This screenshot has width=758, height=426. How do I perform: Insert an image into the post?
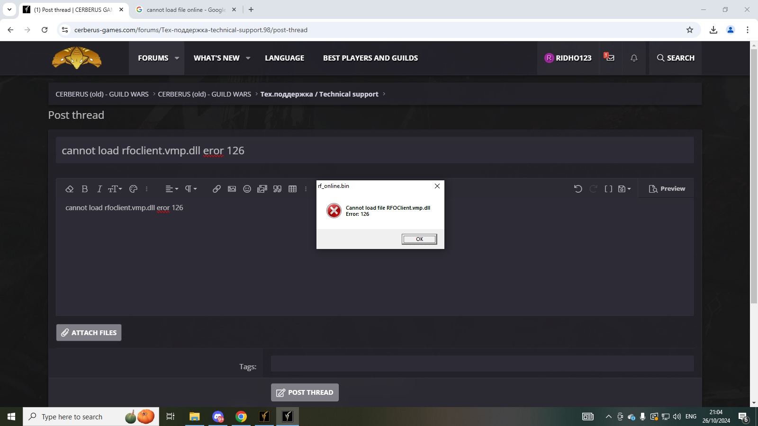click(232, 189)
